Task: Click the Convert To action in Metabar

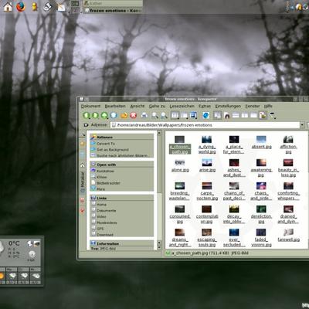Action: tap(106, 144)
